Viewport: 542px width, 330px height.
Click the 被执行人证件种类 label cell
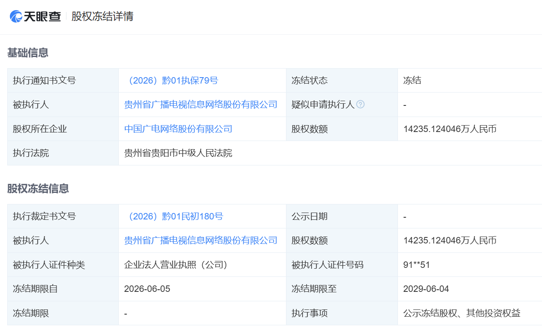(63, 265)
